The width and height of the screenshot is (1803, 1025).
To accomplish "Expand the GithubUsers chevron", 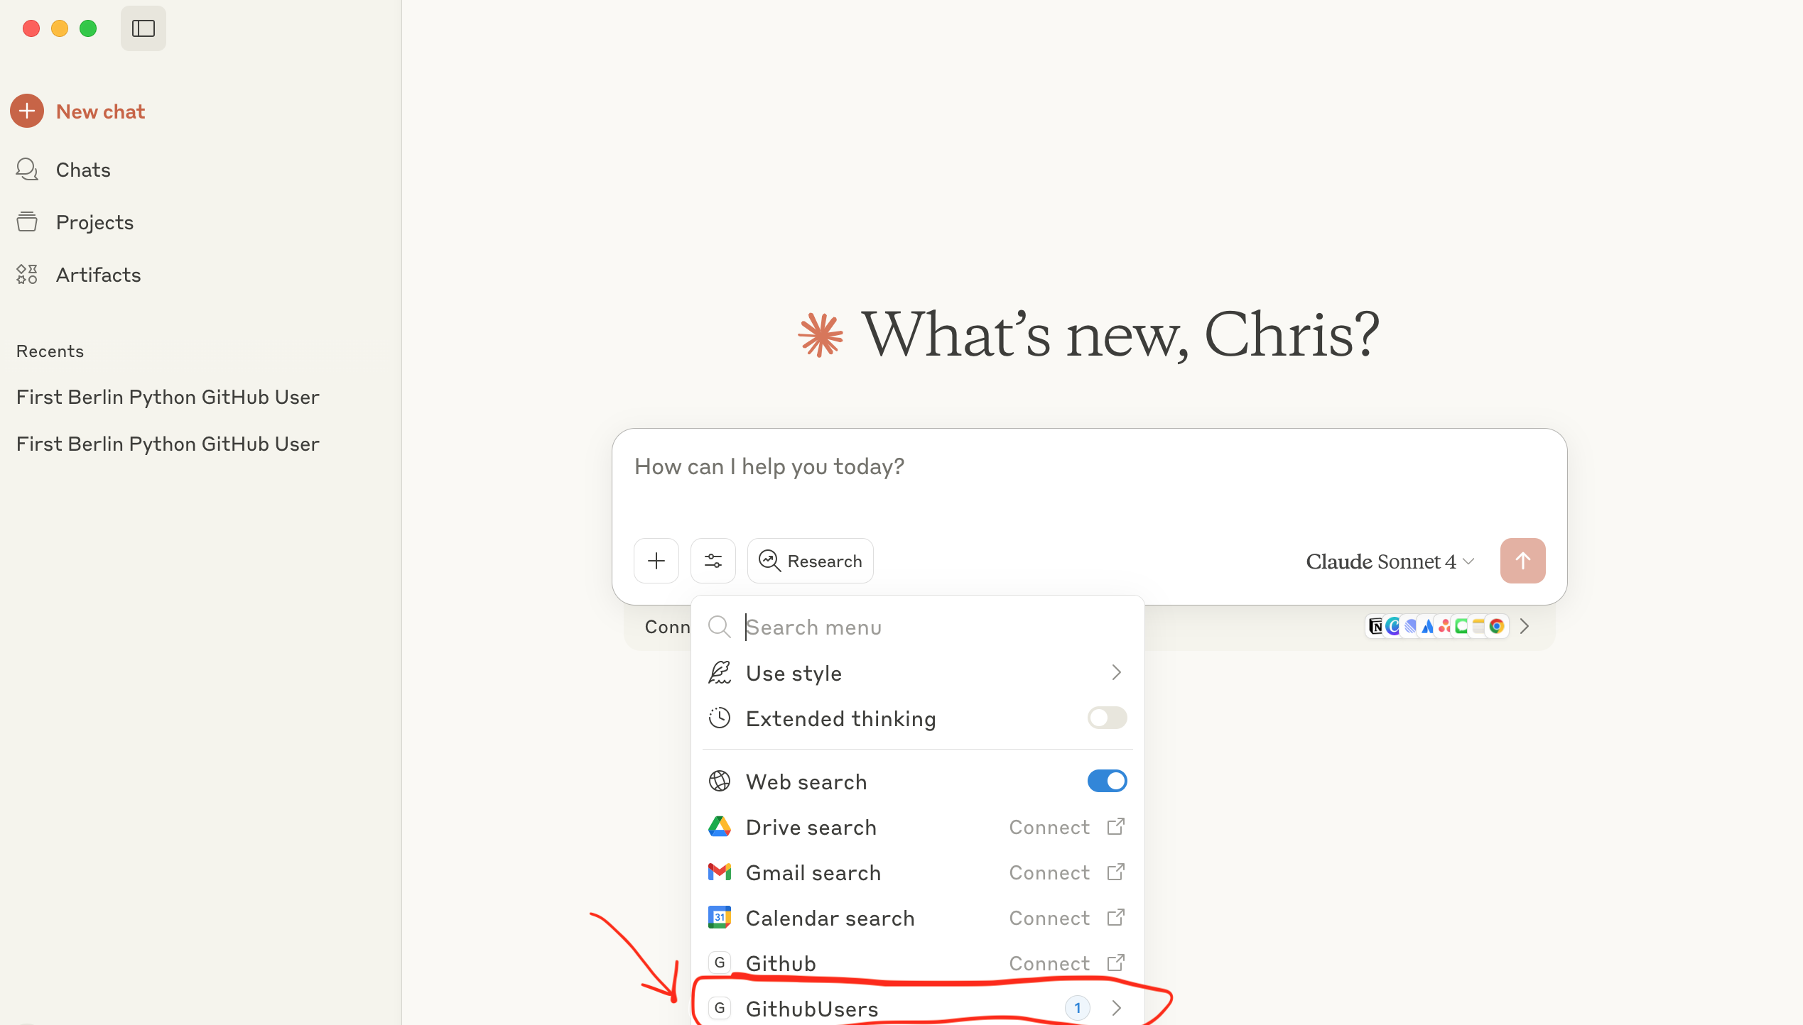I will [1116, 1008].
